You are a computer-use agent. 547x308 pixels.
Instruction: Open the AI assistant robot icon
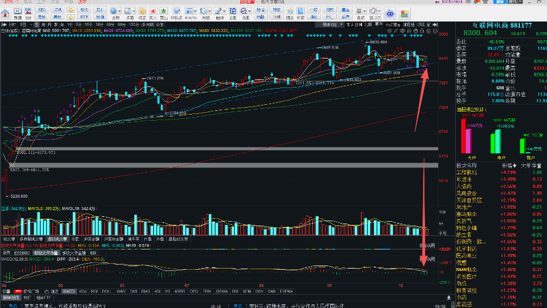click(390, 14)
